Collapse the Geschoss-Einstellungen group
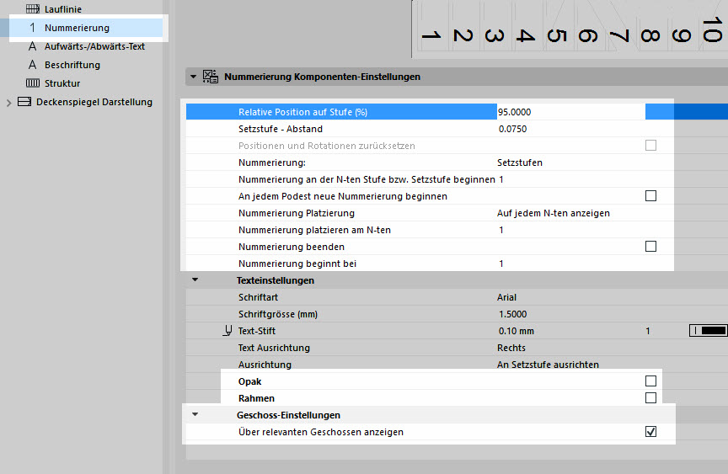 [x=195, y=414]
